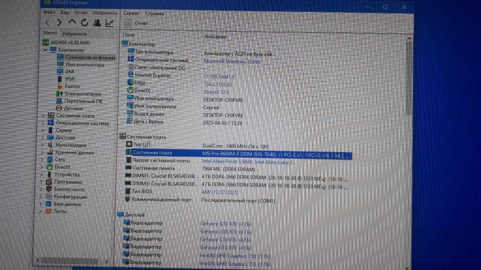481x270 pixels.
Task: Open the graph chart toolbar icon
Action: pyautogui.click(x=109, y=23)
